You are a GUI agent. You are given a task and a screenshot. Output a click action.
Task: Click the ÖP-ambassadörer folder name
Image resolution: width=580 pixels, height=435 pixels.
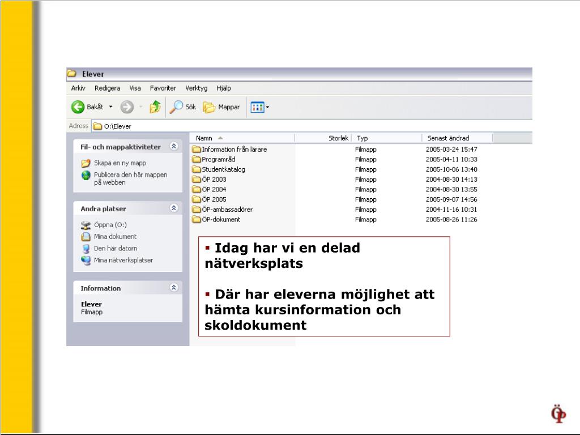[227, 210]
